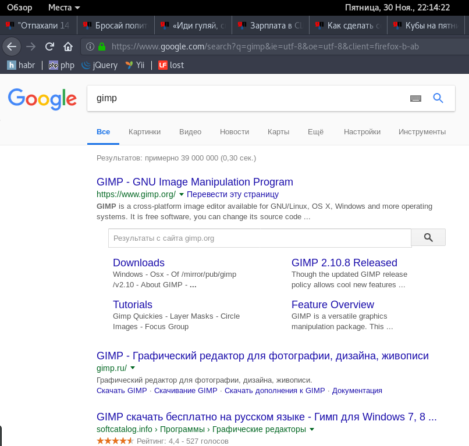The image size is (469, 446).
Task: Go to the home page icon
Action: coord(68,47)
